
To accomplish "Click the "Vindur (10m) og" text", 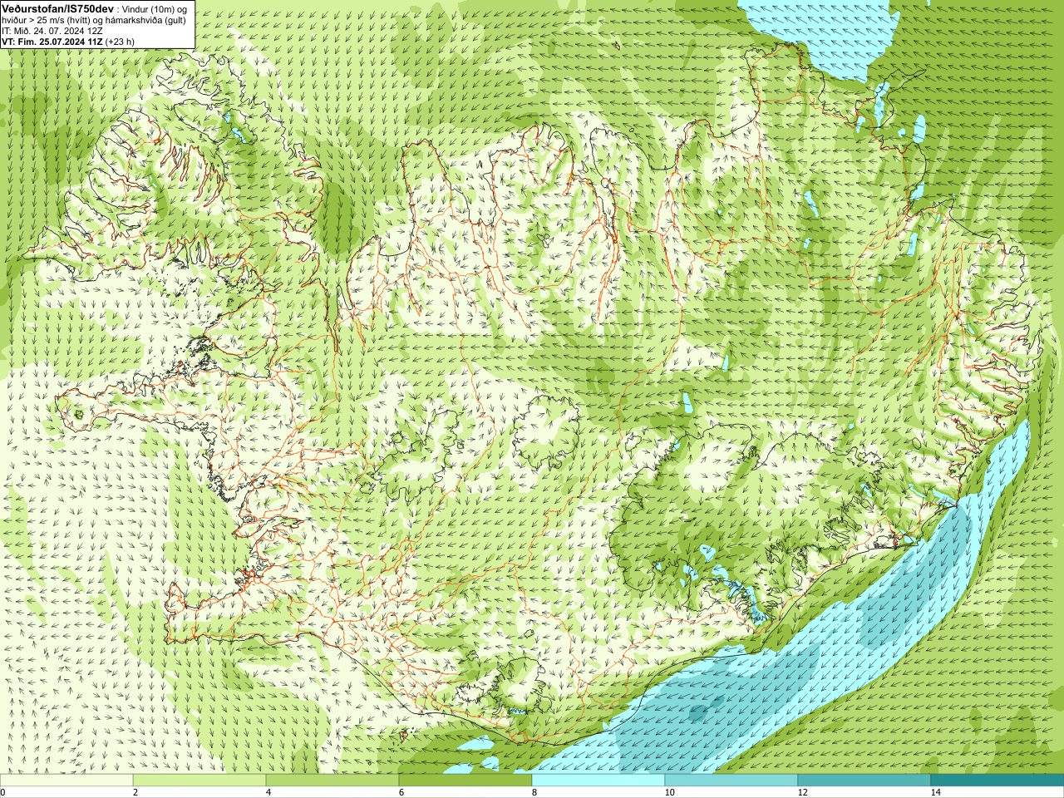I will click(155, 8).
